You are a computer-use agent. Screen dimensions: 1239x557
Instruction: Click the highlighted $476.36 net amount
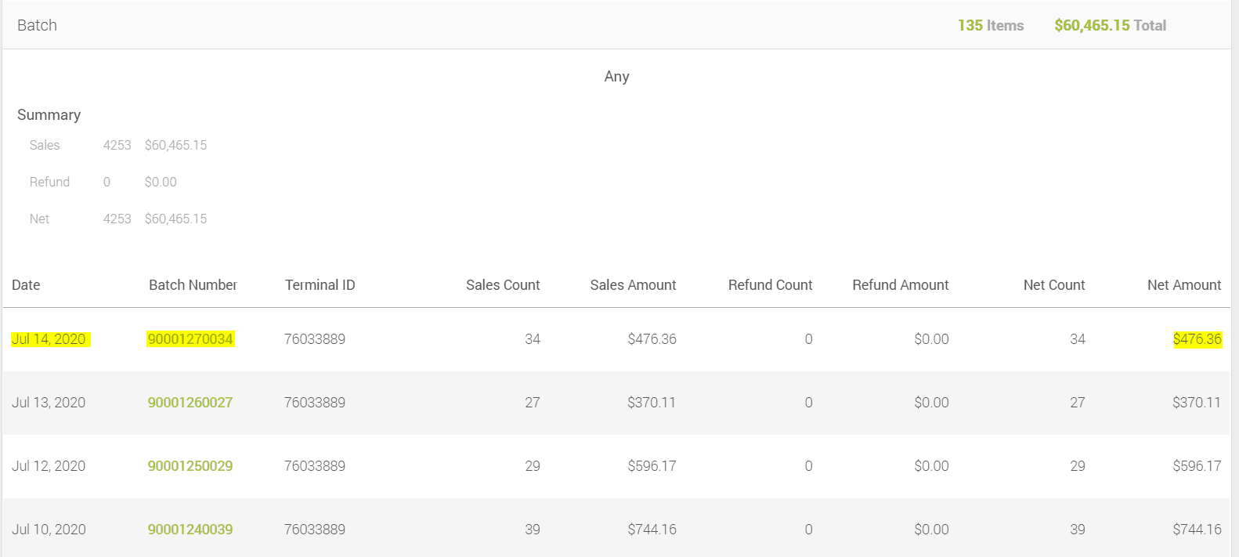tap(1197, 339)
